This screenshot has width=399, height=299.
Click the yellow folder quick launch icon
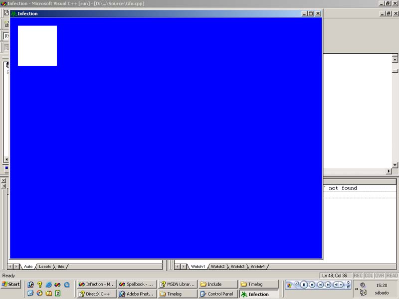[x=48, y=293]
